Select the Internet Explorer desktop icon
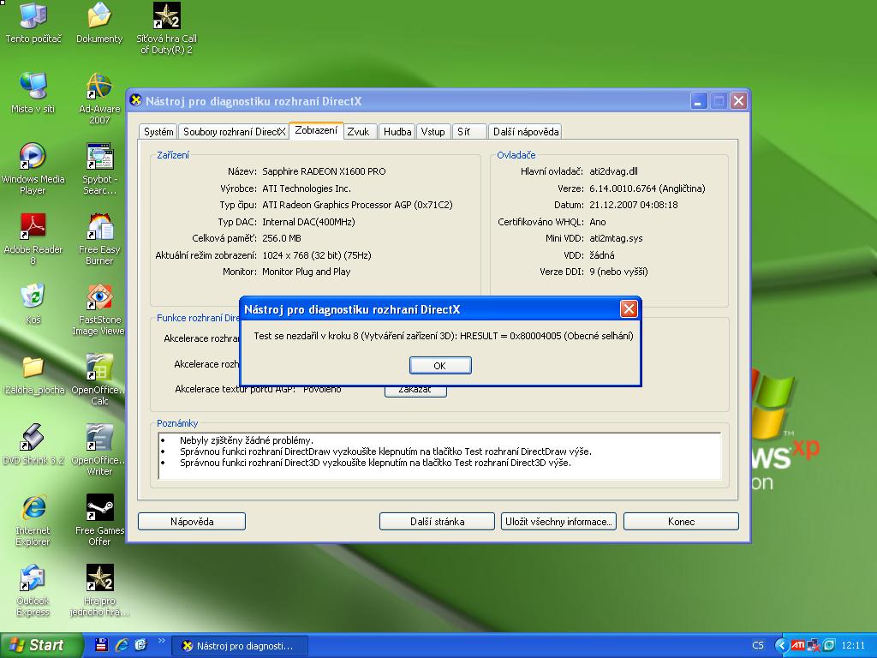877x658 pixels. (33, 520)
